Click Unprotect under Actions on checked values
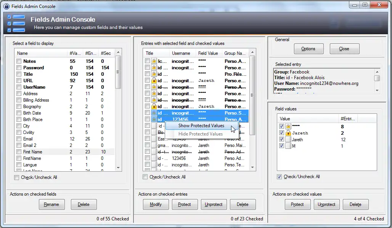 pyautogui.click(x=326, y=204)
